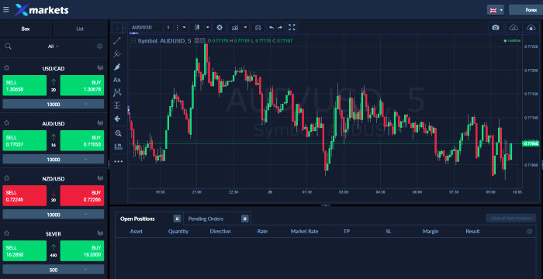Click the compare symbols scales icon
Screen dimensions: 543x279
point(258,27)
